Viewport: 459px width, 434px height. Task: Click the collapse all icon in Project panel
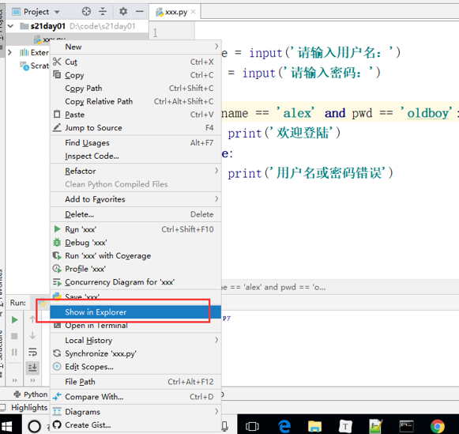pos(103,12)
